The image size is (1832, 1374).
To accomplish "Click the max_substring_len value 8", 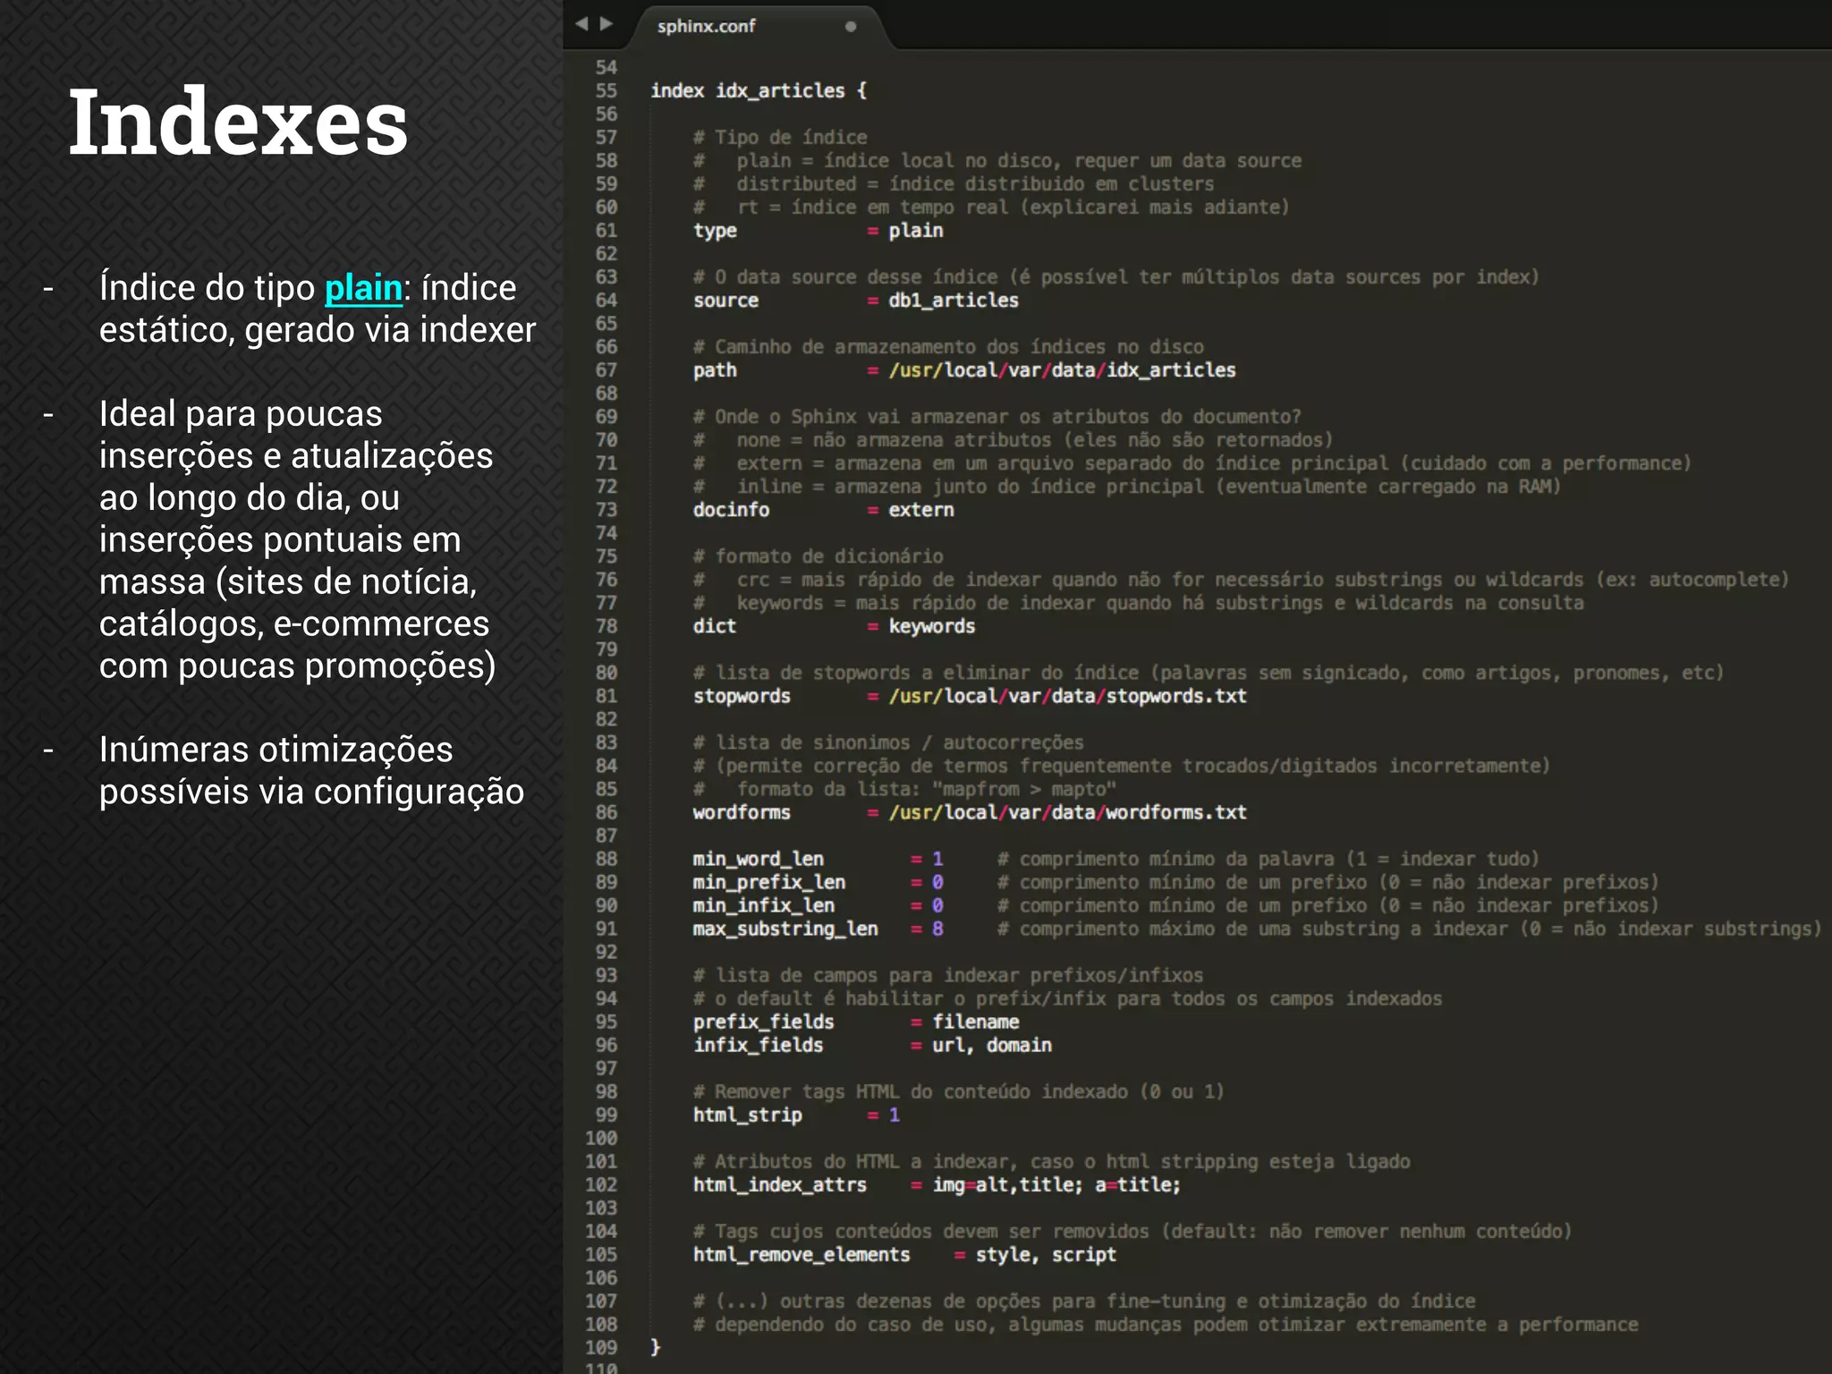I will [937, 929].
